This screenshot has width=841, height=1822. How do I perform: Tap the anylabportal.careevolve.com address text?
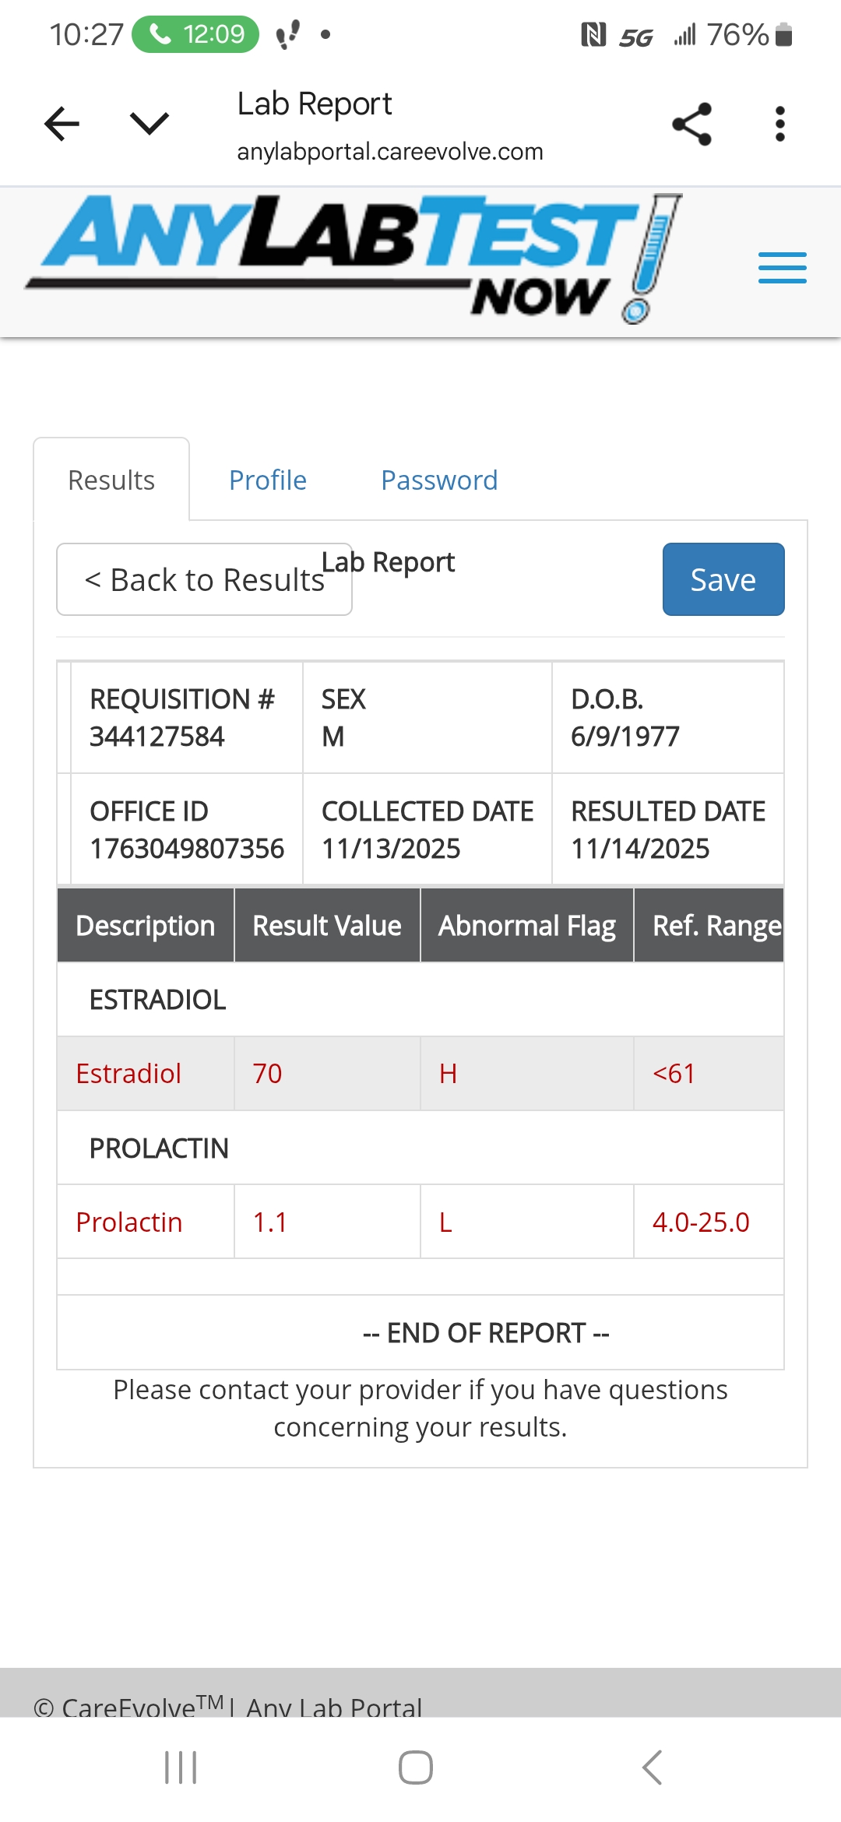tap(390, 152)
